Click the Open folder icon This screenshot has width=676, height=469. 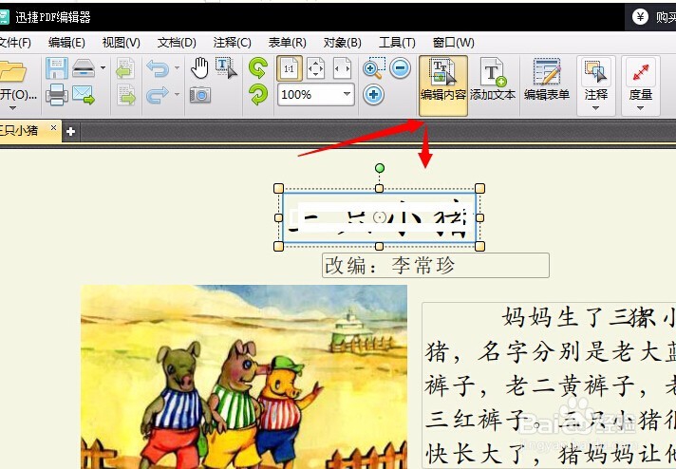tap(12, 71)
